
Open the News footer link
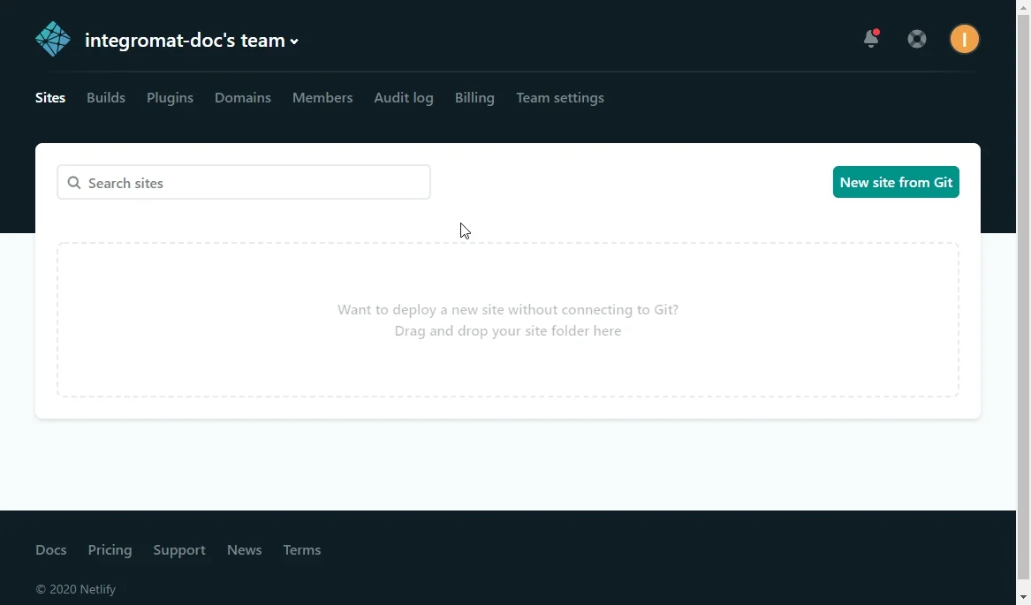244,549
